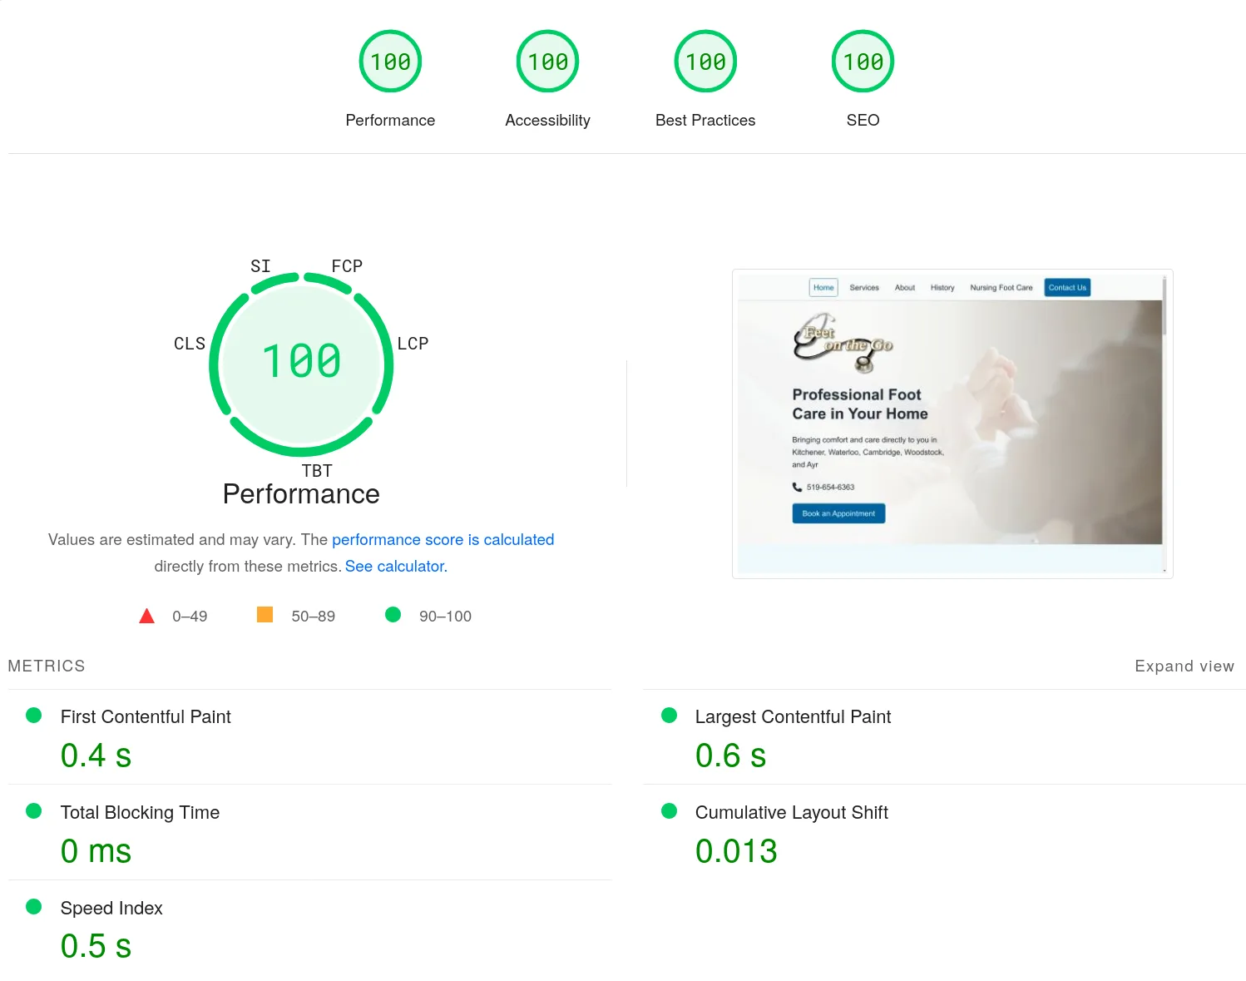Click the large Performance 100 gauge

(301, 364)
